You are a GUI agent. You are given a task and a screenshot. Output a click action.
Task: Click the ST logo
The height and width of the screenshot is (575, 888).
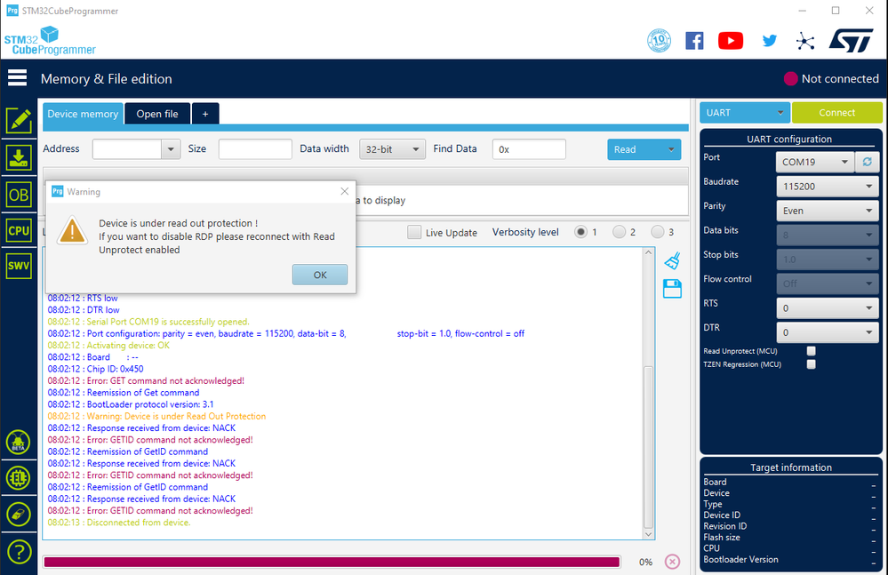click(852, 41)
